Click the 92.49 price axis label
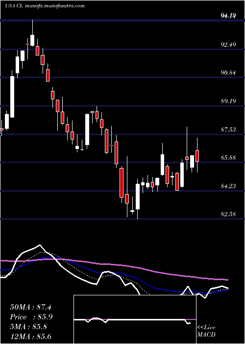The width and height of the screenshot is (245, 344). (x=228, y=45)
